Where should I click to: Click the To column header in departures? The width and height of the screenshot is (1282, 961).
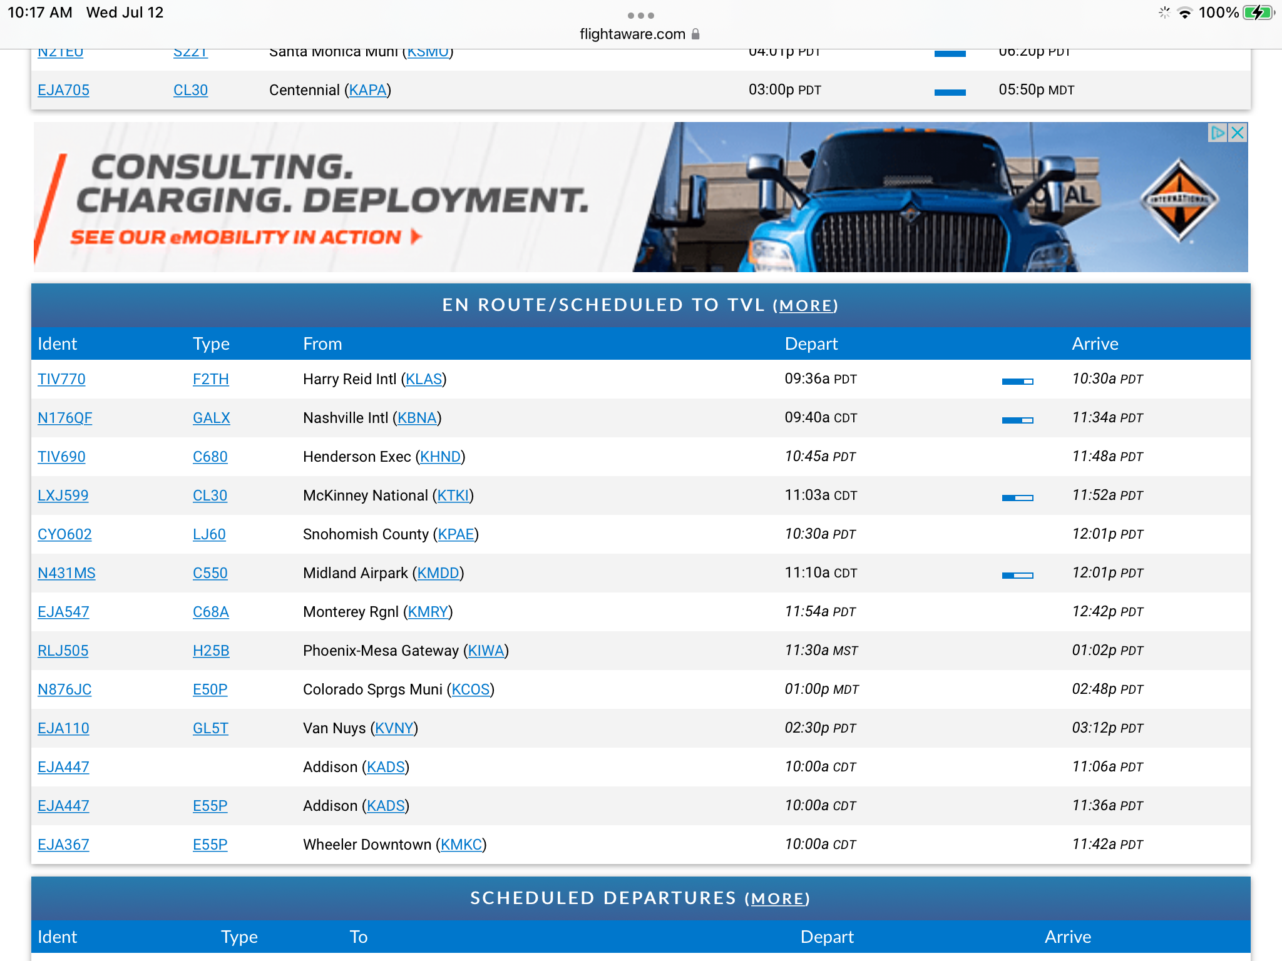[x=358, y=937]
